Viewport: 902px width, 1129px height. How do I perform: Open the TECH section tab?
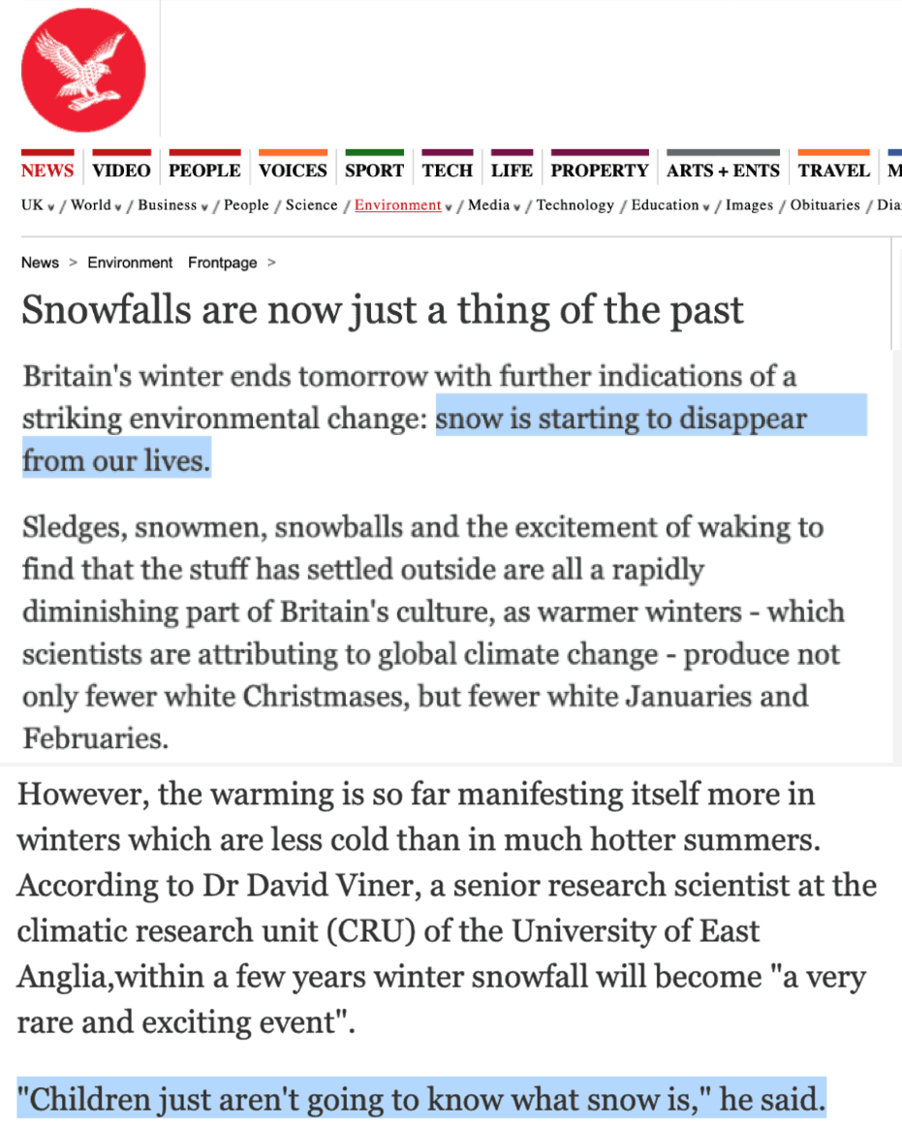click(x=447, y=171)
